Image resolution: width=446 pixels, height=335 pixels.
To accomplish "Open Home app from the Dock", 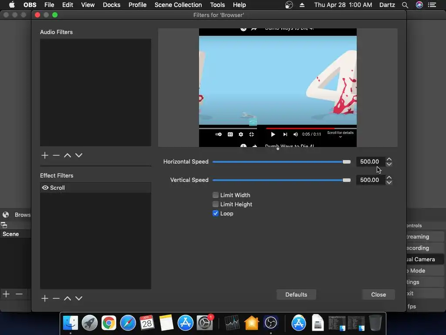I will [251, 323].
